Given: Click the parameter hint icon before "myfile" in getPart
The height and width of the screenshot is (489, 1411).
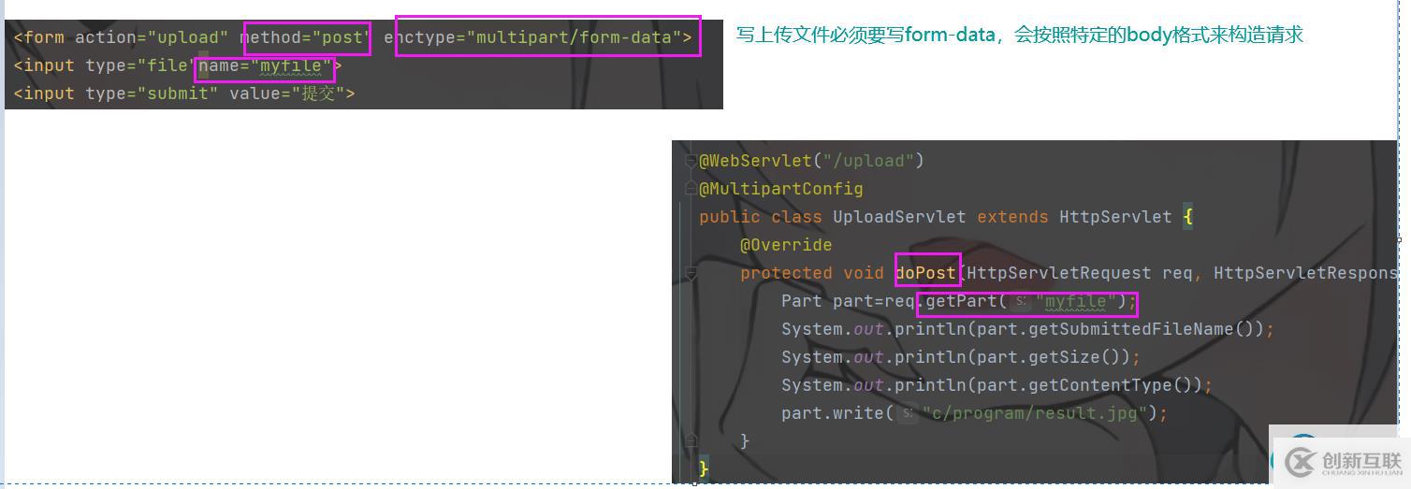Looking at the screenshot, I should 1022,301.
